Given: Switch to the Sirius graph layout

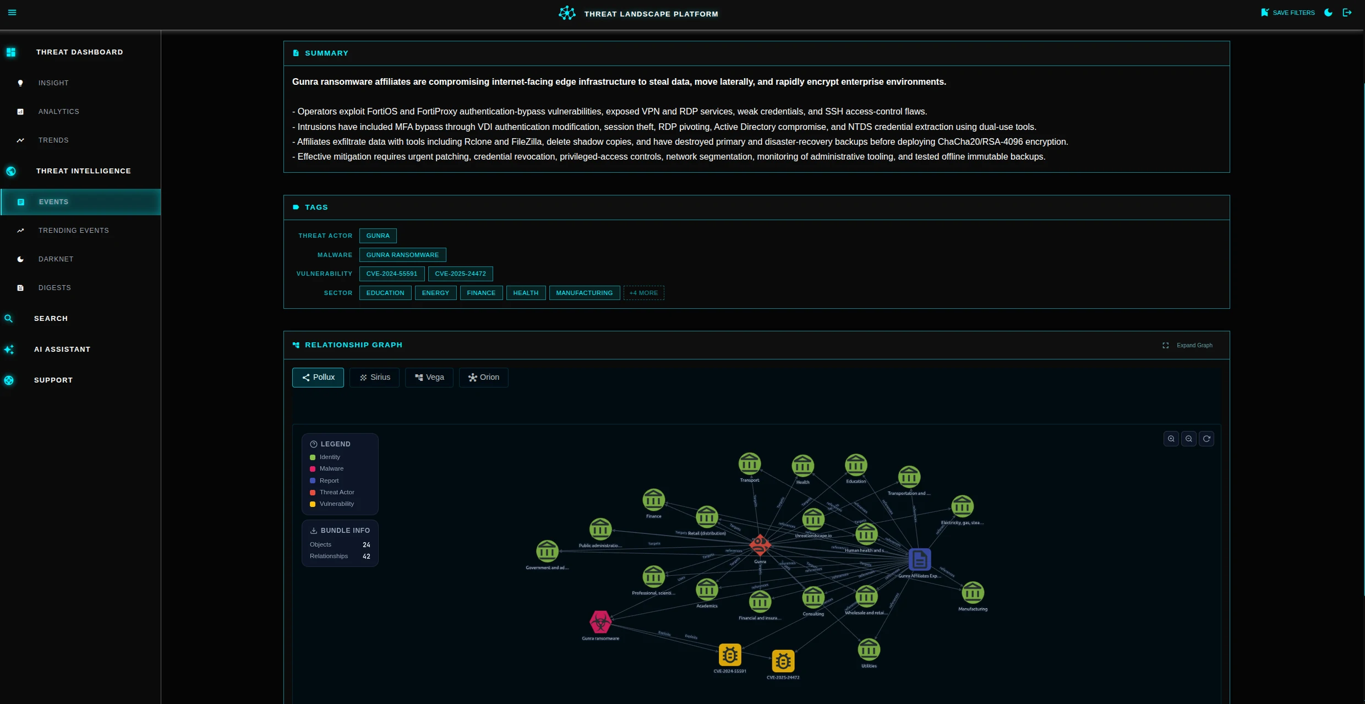Looking at the screenshot, I should (375, 378).
